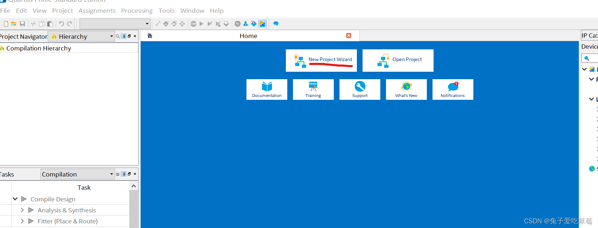Viewport: 598px width, 228px height.
Task: Click the Undo arrow icon
Action: [x=61, y=24]
